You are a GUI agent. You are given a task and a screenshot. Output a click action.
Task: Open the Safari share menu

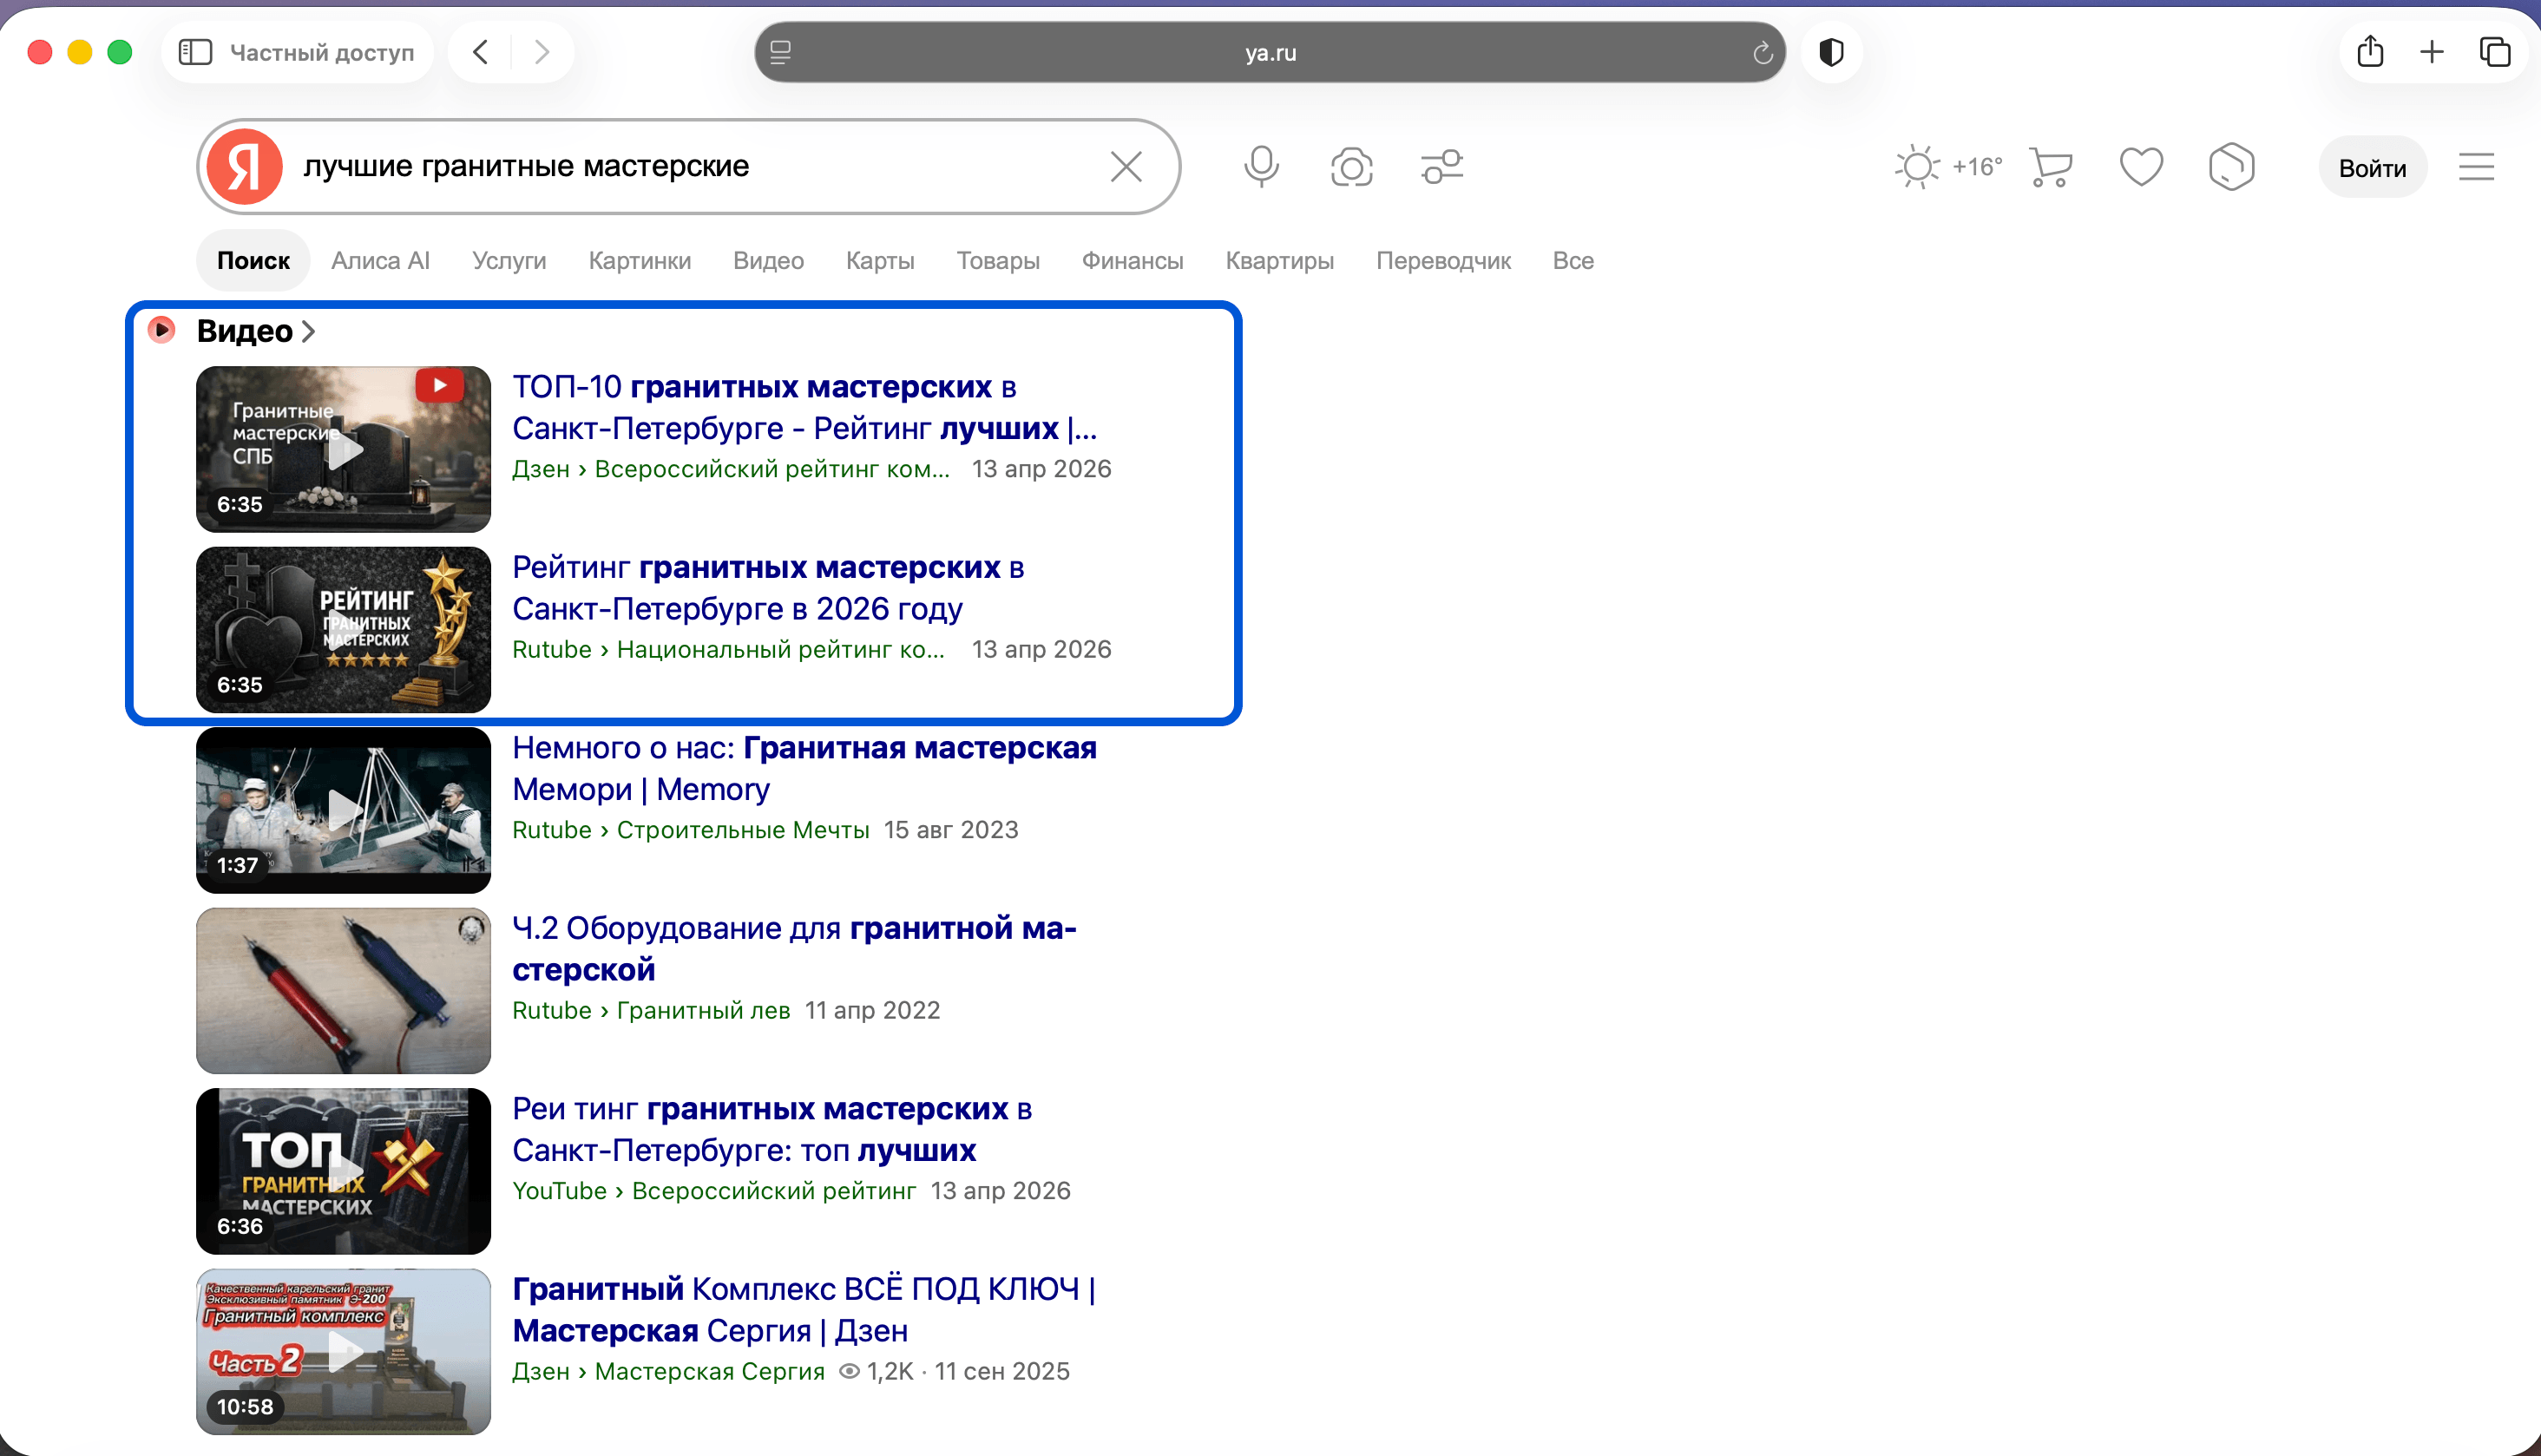pos(2370,51)
